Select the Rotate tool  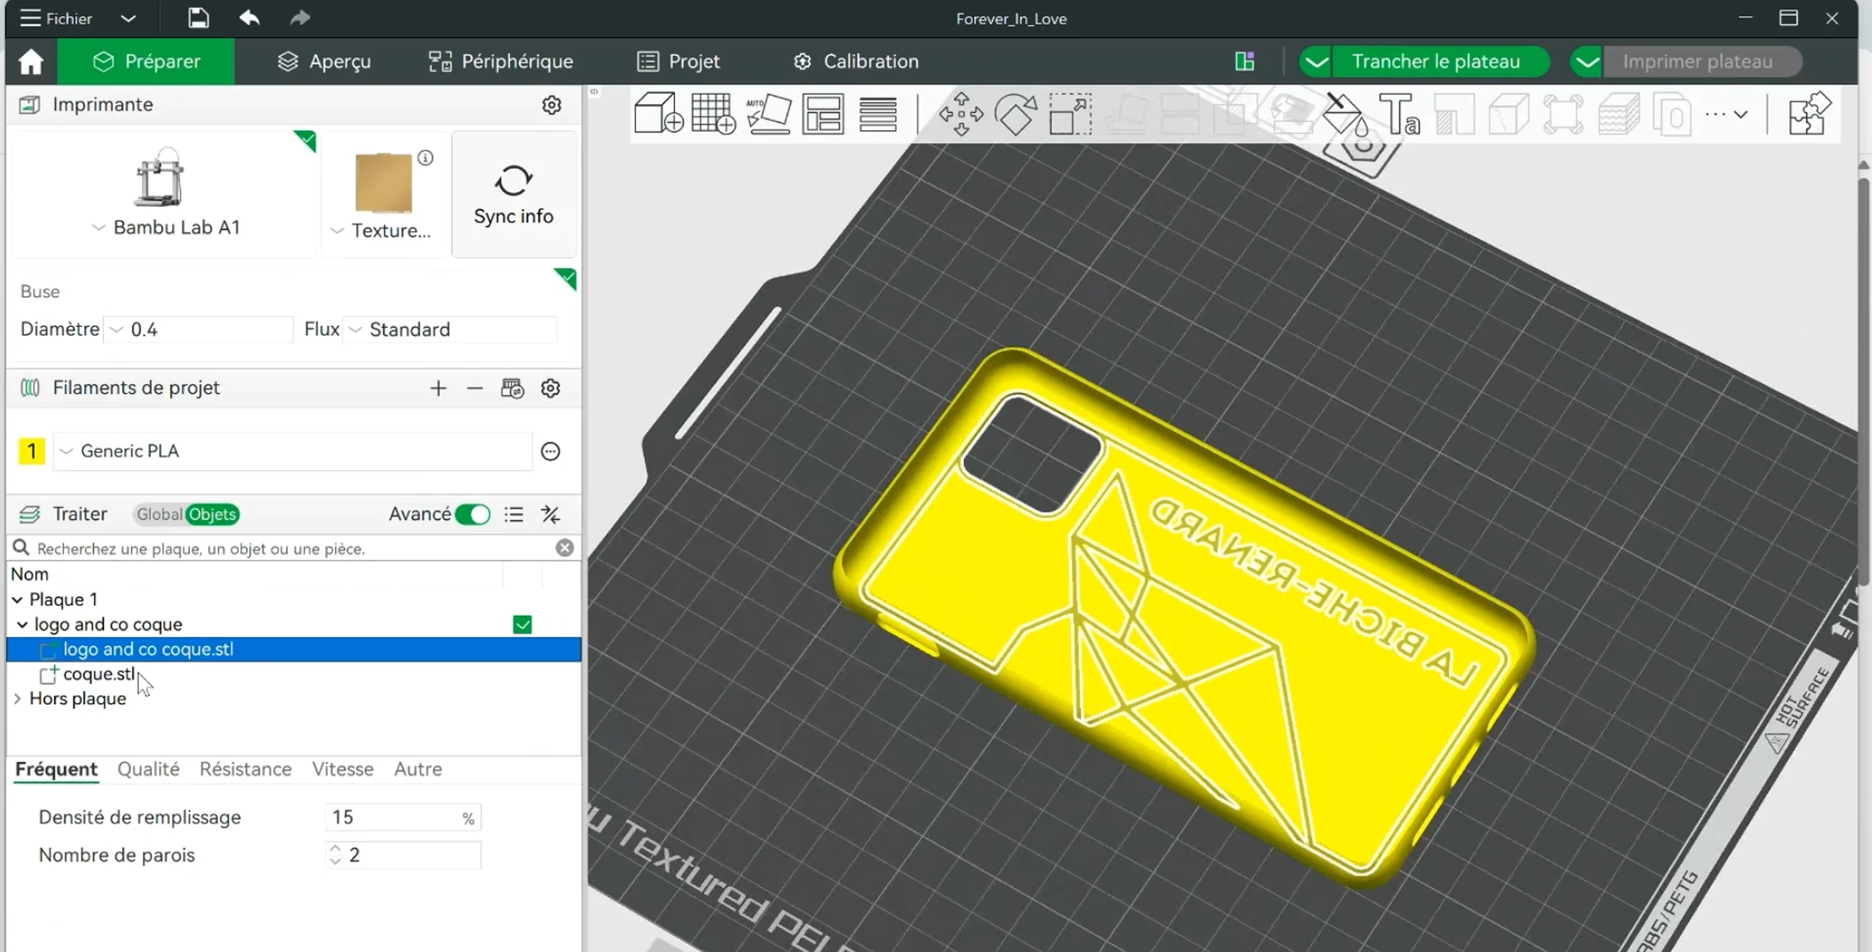point(1016,113)
